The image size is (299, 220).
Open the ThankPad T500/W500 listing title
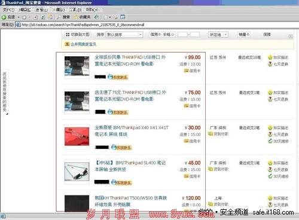pyautogui.click(x=131, y=201)
